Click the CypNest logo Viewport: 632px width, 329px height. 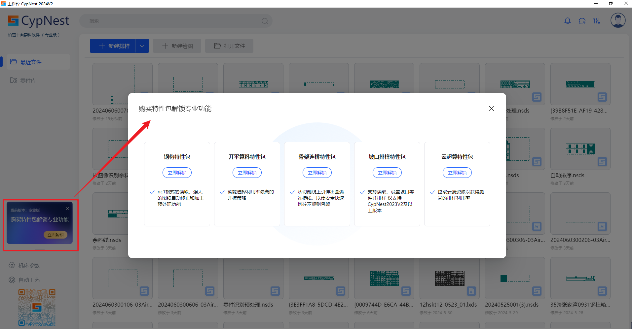coord(38,21)
